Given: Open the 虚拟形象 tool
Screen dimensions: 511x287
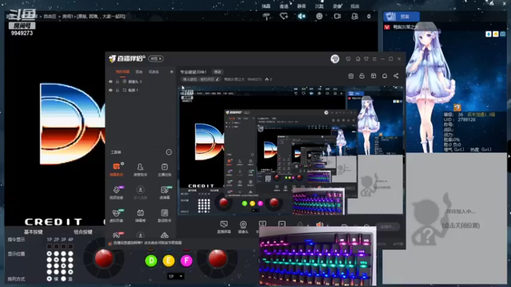Looking at the screenshot, I should click(x=116, y=216).
